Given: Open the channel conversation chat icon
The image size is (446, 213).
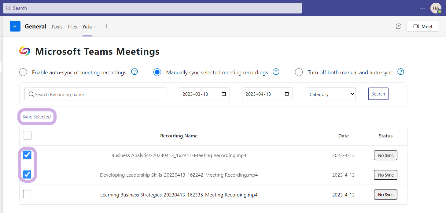Looking at the screenshot, I should (399, 26).
